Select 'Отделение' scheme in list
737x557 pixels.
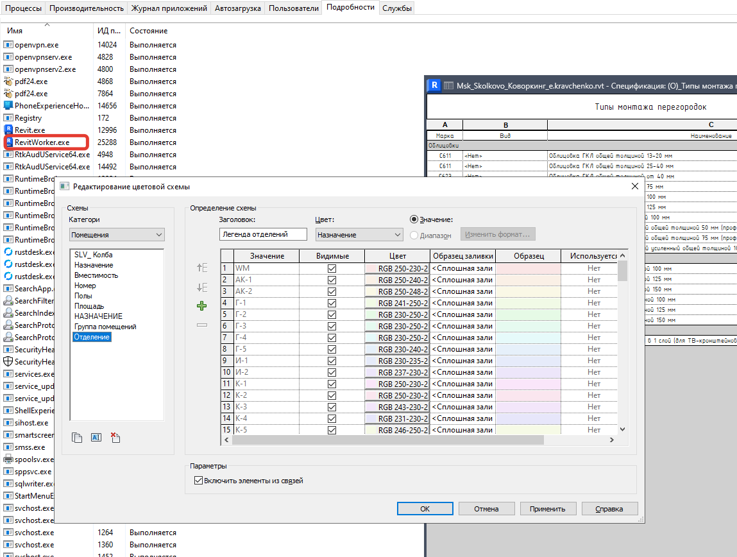pos(92,336)
